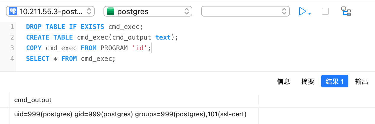
Task: Open the run options arrow beside play
Action: click(309, 14)
